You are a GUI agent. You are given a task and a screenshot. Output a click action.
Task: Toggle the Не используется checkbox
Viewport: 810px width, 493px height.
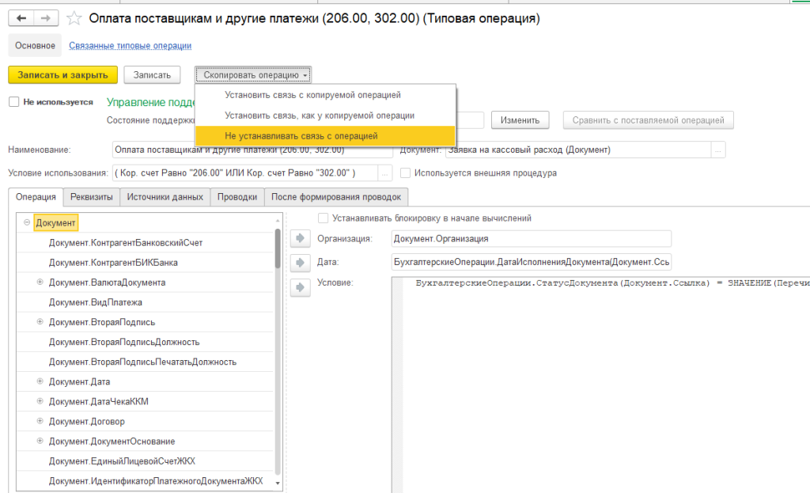(13, 102)
